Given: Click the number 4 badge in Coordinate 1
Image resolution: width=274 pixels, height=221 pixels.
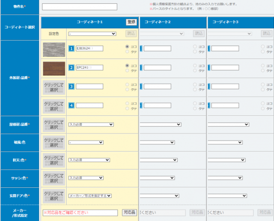Looking at the screenshot, I should tap(71, 105).
